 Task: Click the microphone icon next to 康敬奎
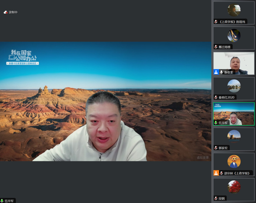click(221, 72)
